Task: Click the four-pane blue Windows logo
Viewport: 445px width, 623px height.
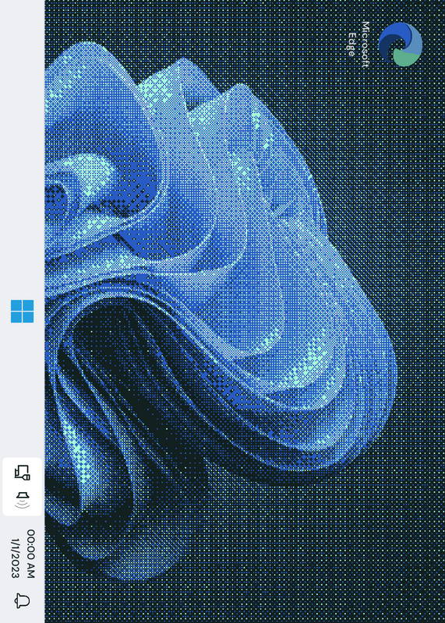Action: (x=23, y=311)
